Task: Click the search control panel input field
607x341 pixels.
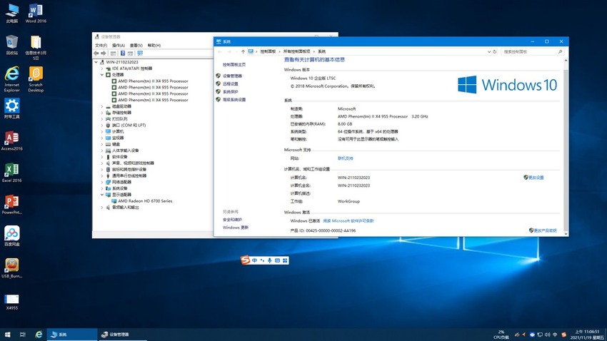Action: pyautogui.click(x=533, y=51)
